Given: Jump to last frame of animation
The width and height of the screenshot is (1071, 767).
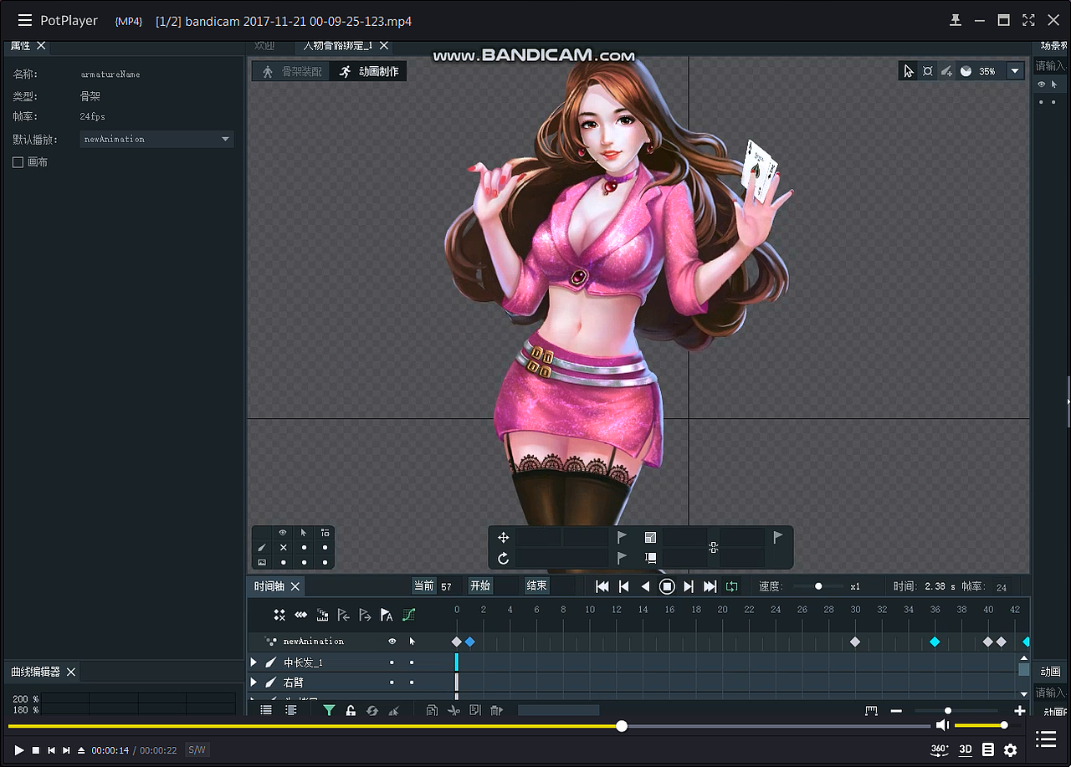Looking at the screenshot, I should click(x=710, y=586).
